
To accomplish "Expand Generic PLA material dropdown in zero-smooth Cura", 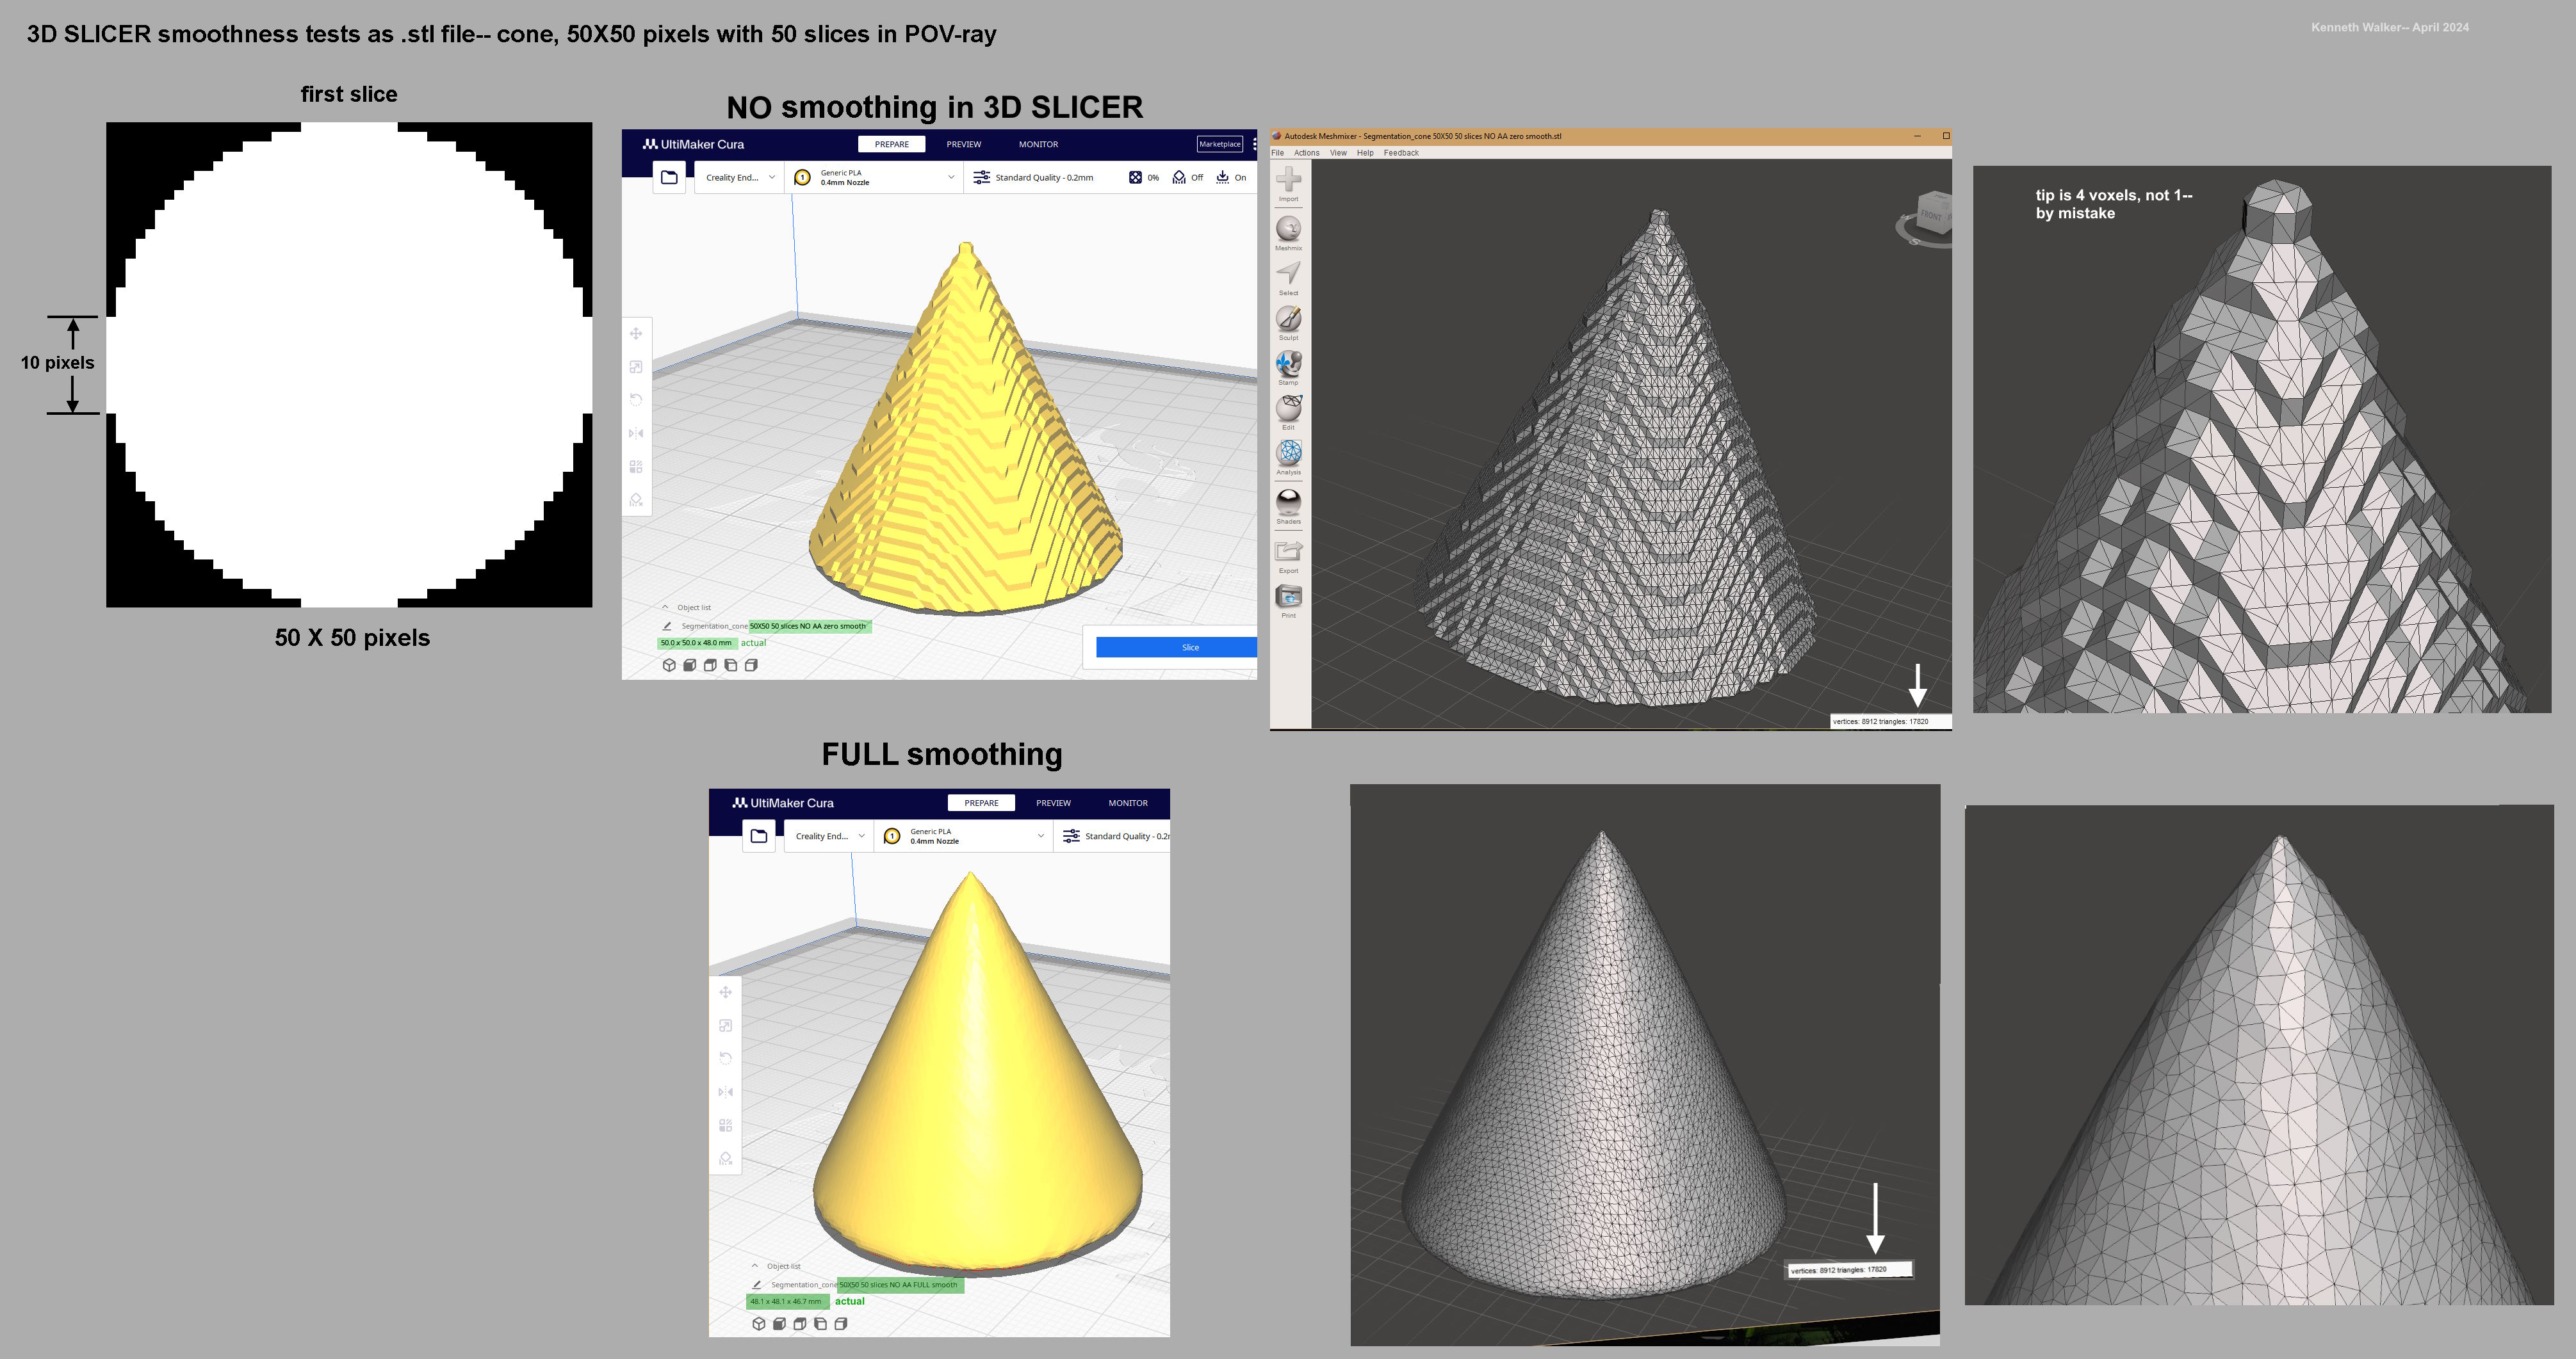I will click(875, 177).
